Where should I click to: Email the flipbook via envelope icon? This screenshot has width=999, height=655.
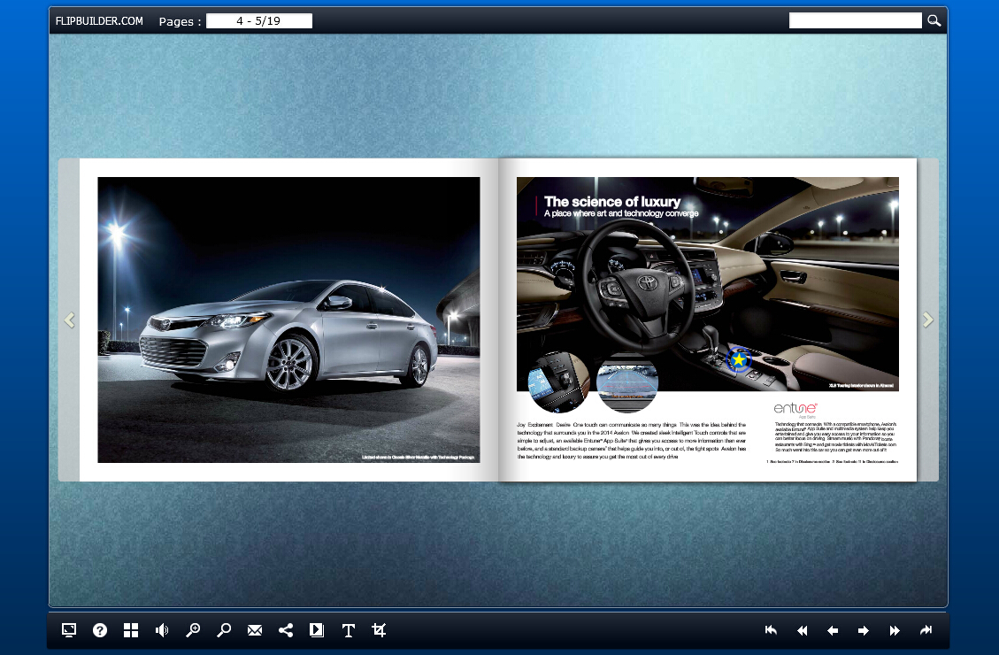pyautogui.click(x=255, y=630)
